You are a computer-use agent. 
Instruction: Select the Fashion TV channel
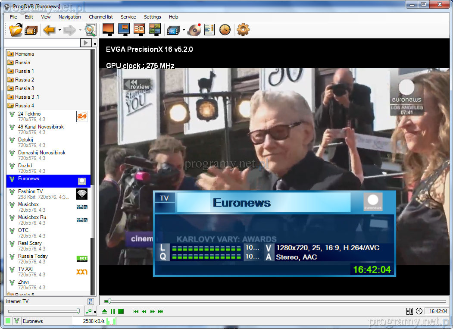[30, 191]
